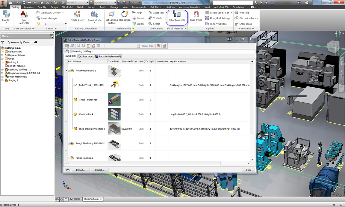
Task: Click the BOM vertical scrollbar down arrow
Action: pos(252,159)
